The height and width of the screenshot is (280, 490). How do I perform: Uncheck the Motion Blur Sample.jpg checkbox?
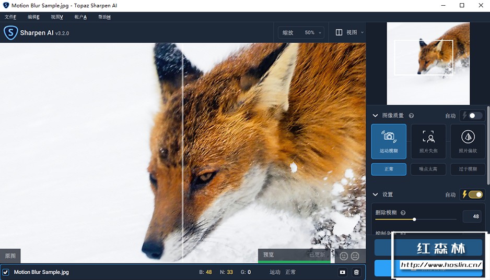tap(6, 272)
